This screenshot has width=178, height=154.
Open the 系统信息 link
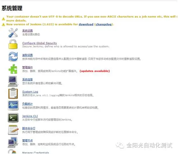[x=27, y=80]
